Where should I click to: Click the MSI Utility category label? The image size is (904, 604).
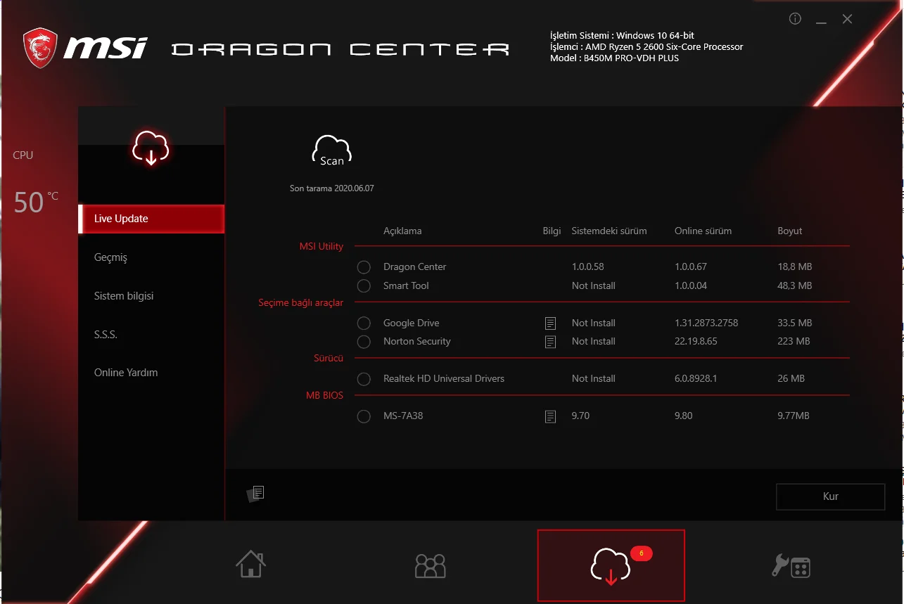(x=322, y=247)
